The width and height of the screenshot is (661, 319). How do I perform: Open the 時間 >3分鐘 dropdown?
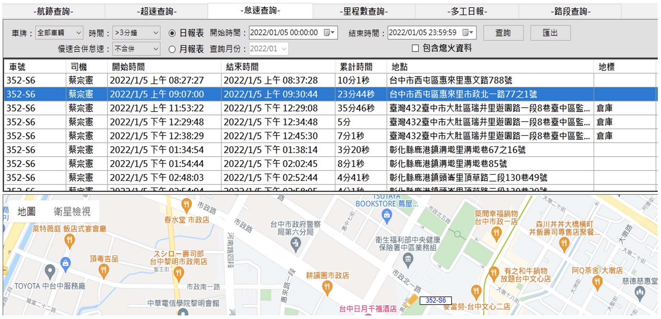click(x=136, y=33)
